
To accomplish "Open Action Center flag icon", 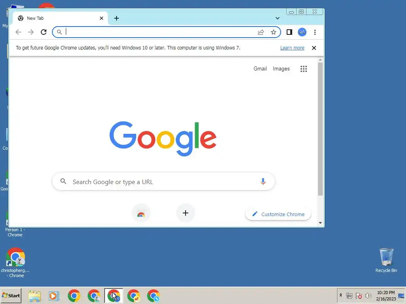I will tap(358, 295).
